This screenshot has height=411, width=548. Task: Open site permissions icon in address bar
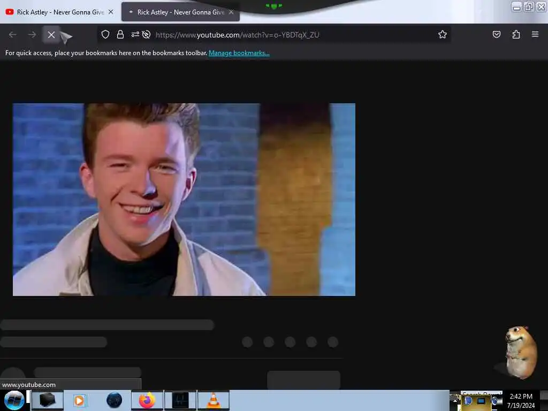tap(135, 34)
